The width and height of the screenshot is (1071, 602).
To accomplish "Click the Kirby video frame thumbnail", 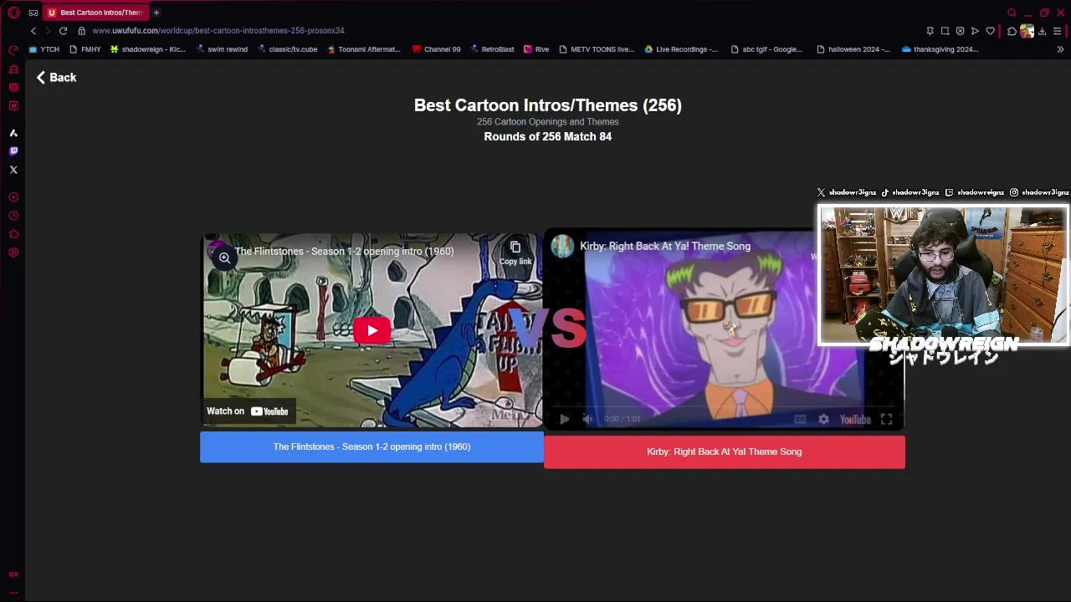I will click(724, 330).
